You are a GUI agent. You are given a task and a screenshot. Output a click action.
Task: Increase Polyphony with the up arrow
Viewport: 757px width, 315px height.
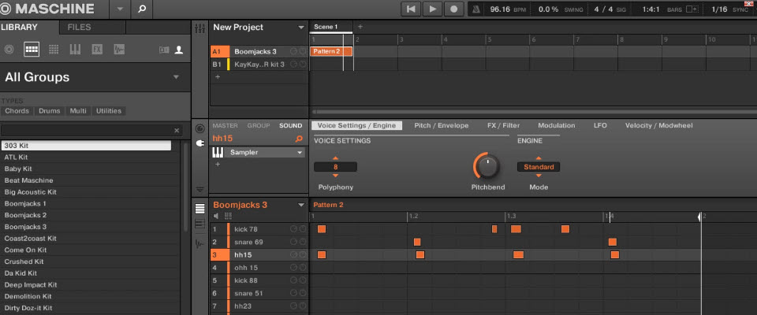click(x=336, y=158)
